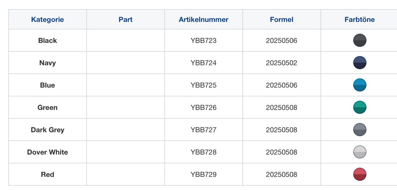Select article number YBB729
397x190 pixels.
pyautogui.click(x=204, y=175)
